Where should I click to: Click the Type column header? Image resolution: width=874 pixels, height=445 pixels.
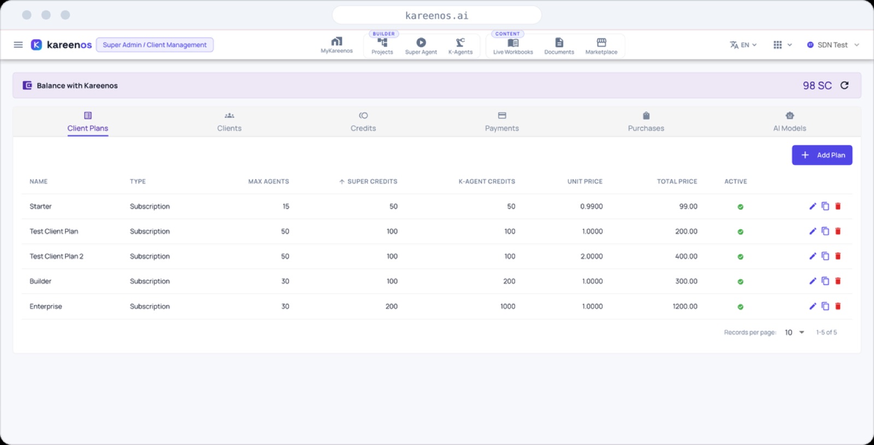point(138,181)
